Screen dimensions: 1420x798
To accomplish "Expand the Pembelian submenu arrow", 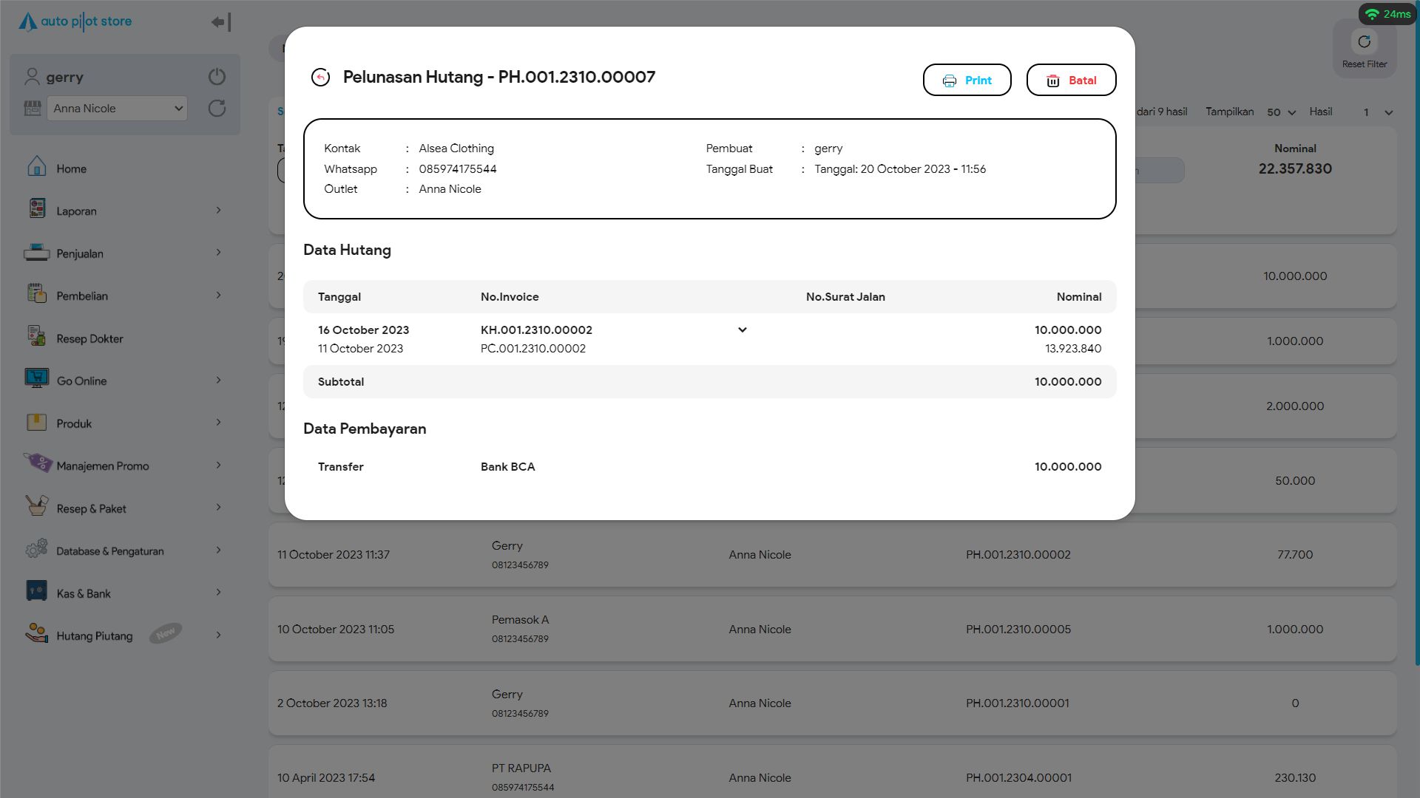I will (218, 295).
